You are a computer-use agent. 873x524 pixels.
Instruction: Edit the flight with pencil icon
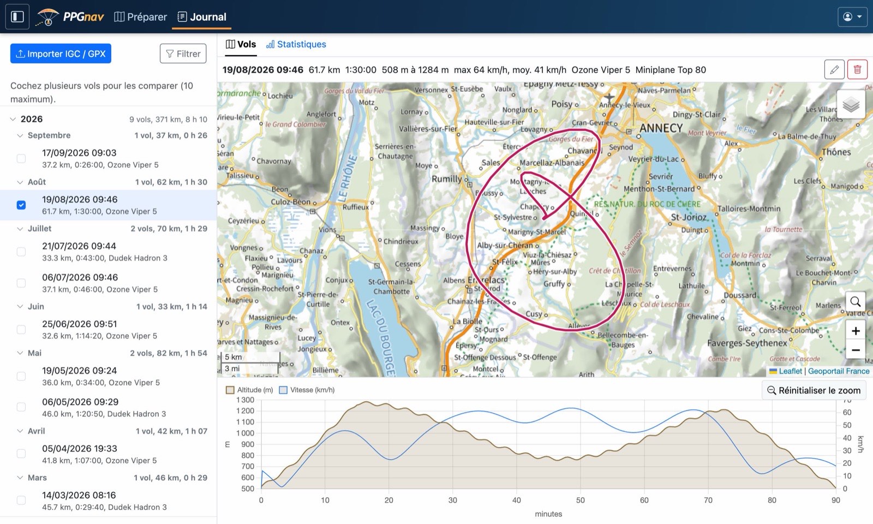[x=834, y=69]
